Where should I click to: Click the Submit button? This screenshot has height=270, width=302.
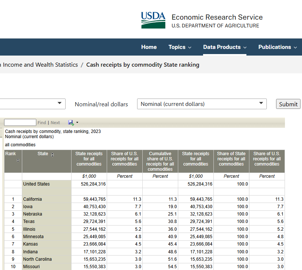click(x=288, y=104)
